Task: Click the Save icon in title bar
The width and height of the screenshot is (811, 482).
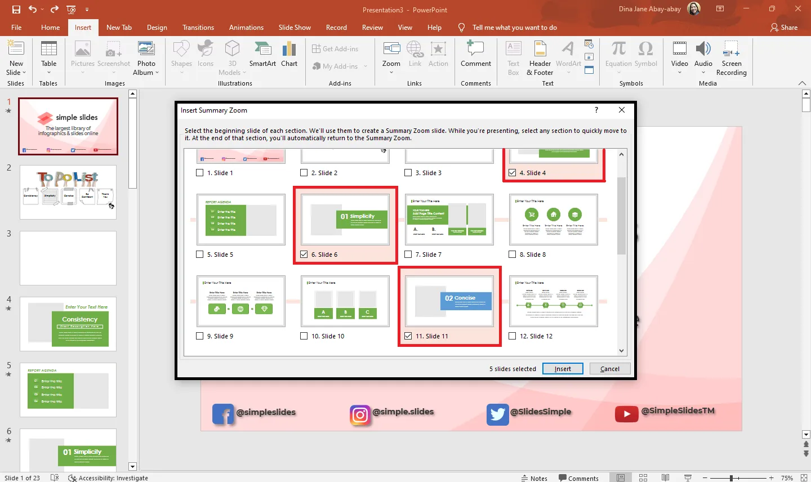Action: tap(16, 10)
